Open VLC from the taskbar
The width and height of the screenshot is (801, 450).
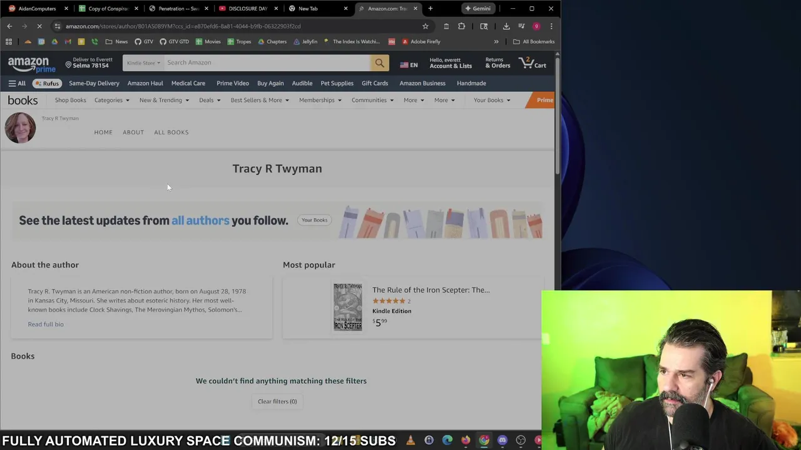coord(411,441)
